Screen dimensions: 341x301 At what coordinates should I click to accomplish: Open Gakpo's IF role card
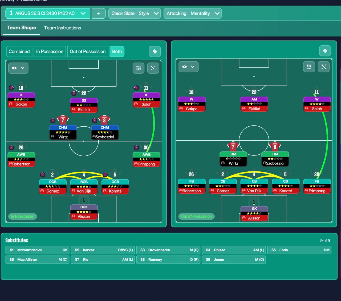click(x=21, y=100)
